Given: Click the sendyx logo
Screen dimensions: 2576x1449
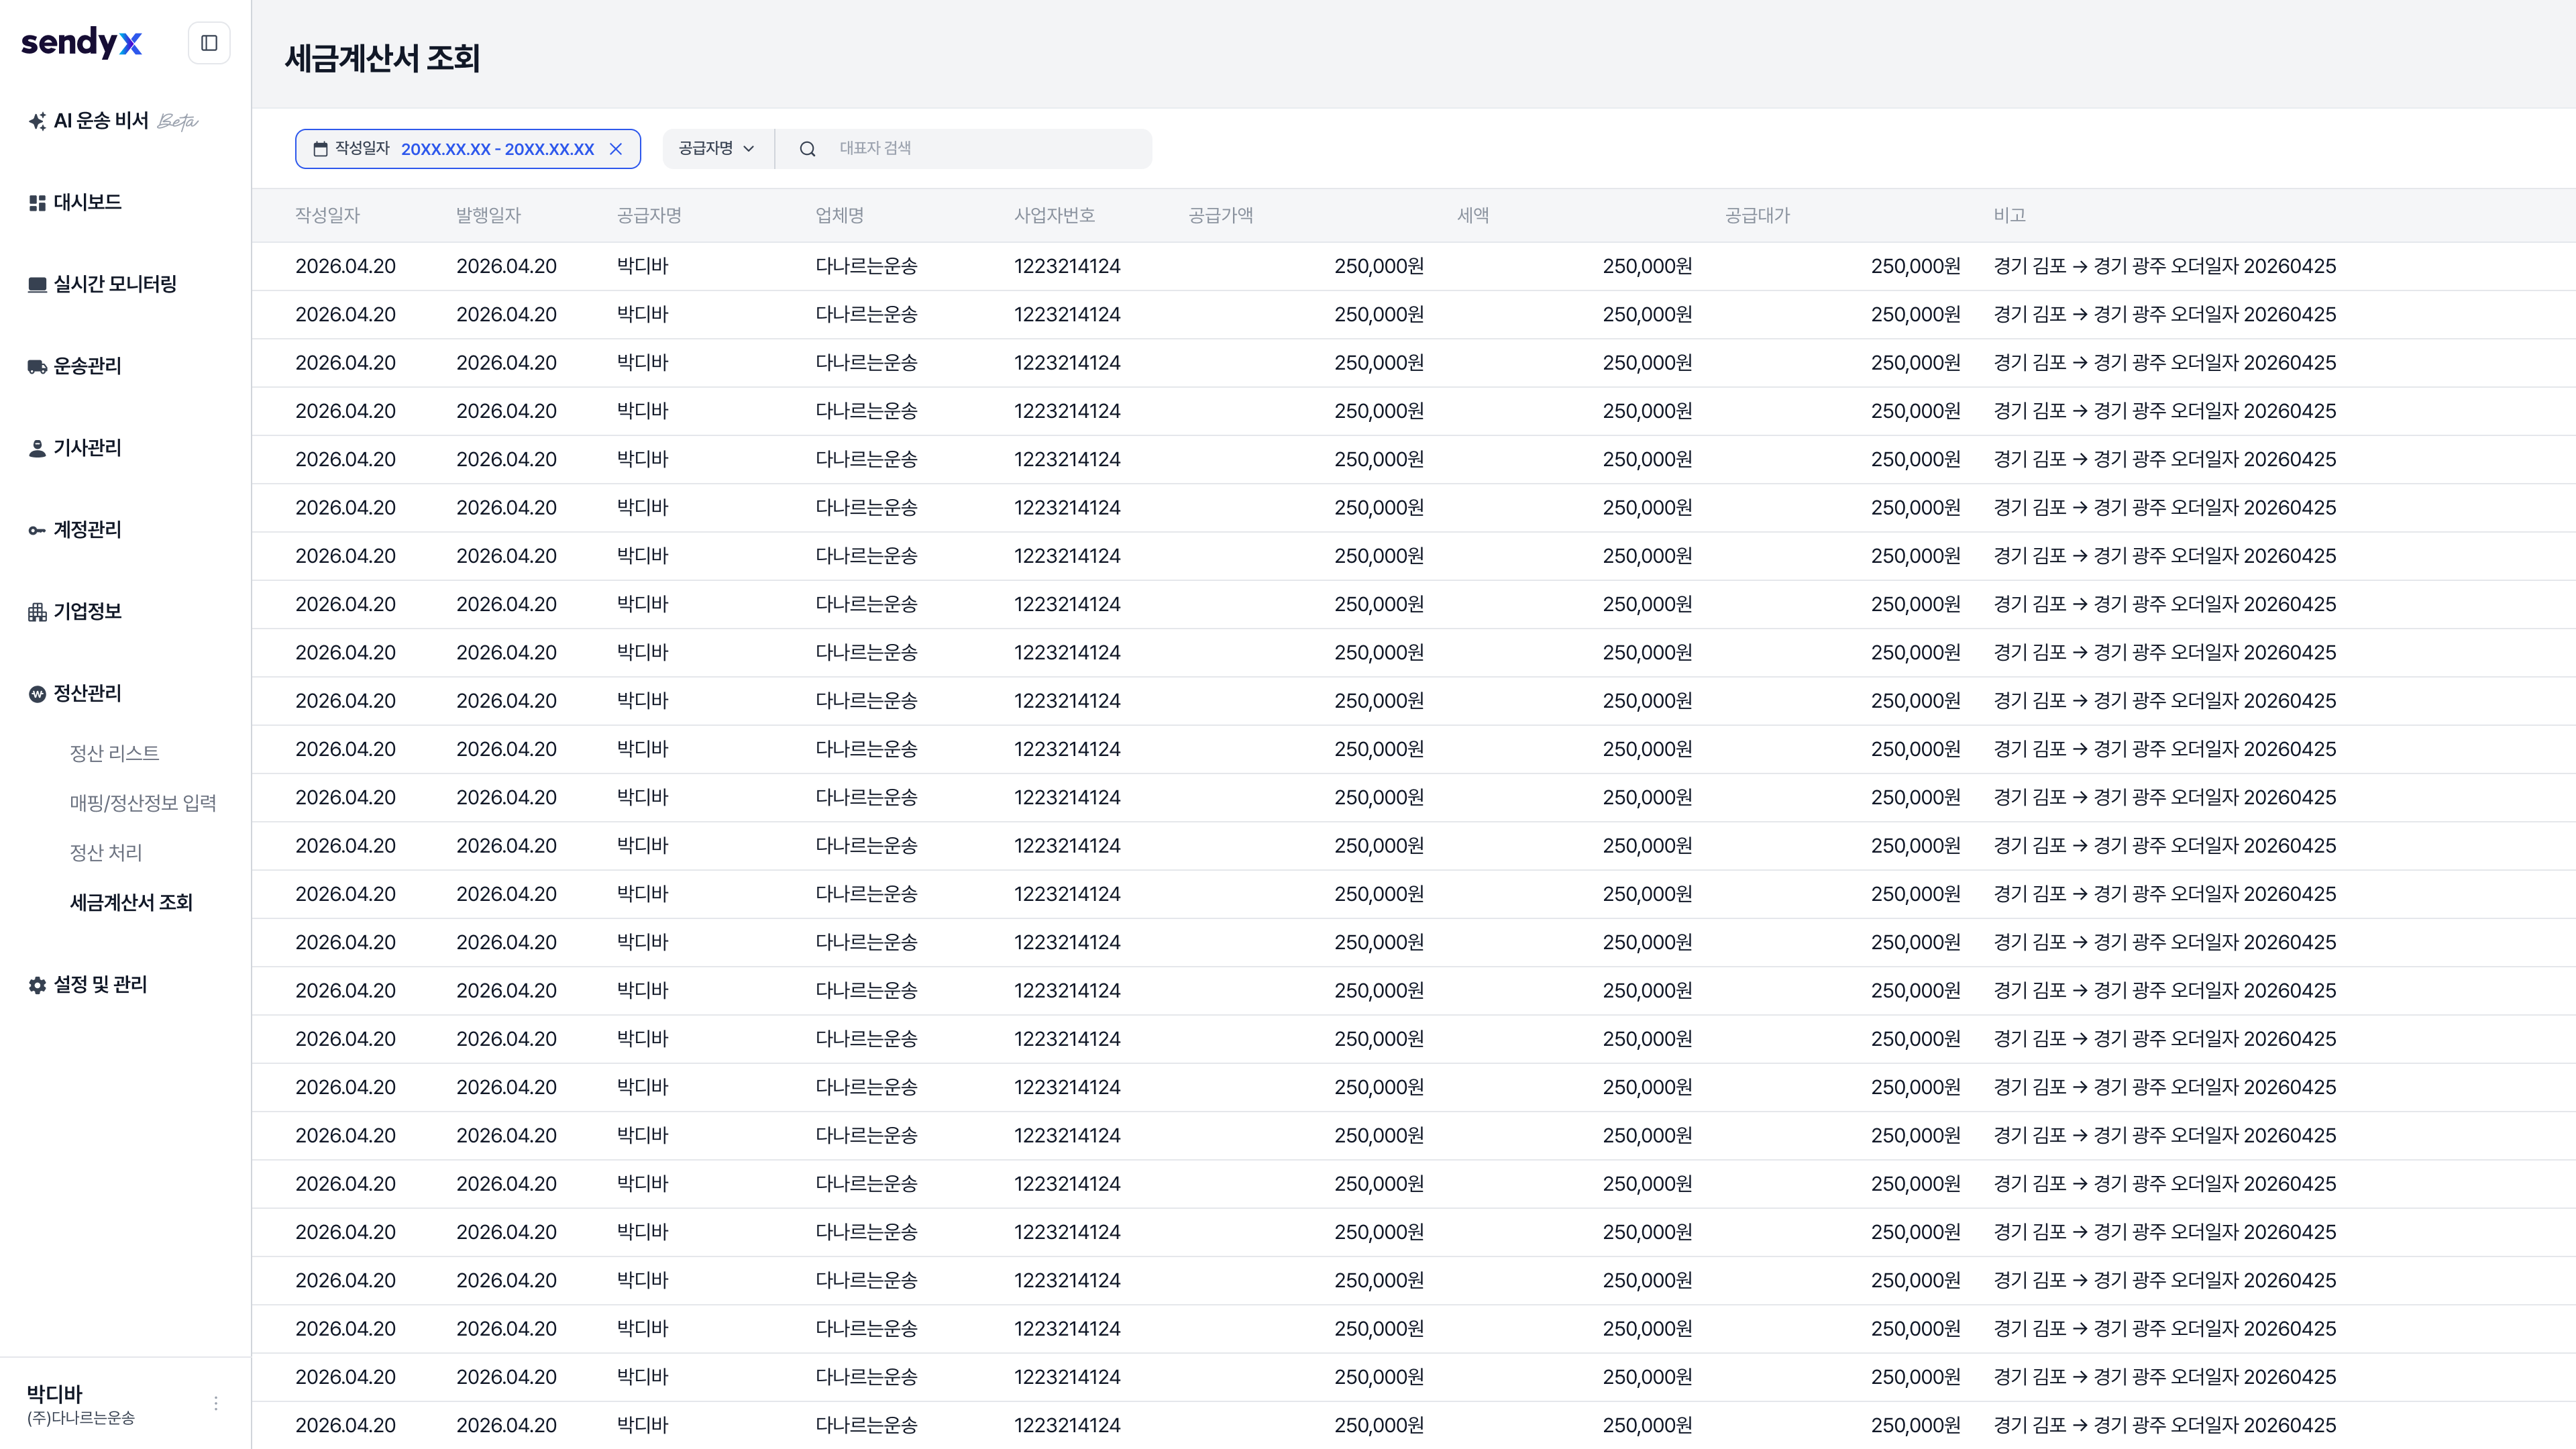Looking at the screenshot, I should tap(81, 42).
